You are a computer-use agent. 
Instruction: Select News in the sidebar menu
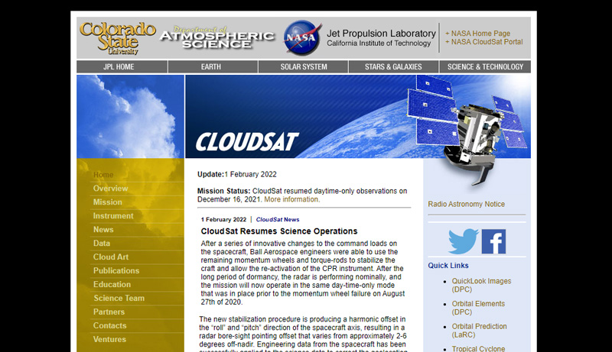pyautogui.click(x=103, y=230)
